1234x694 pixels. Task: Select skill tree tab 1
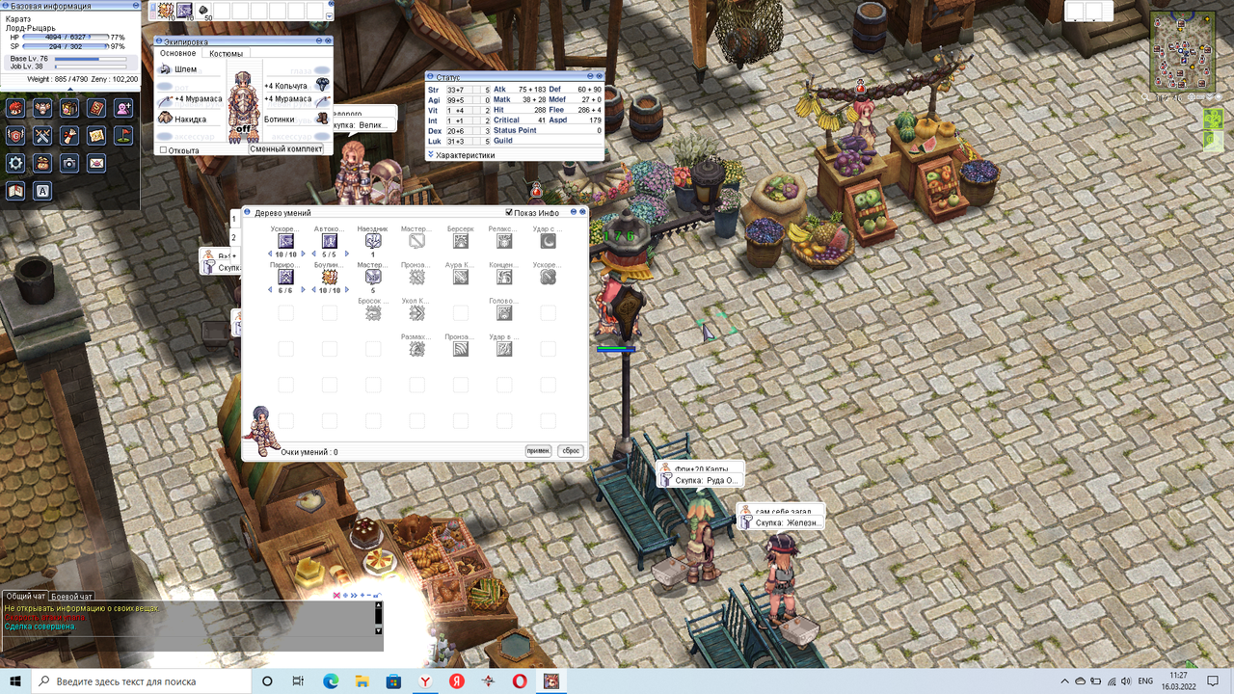pyautogui.click(x=233, y=219)
